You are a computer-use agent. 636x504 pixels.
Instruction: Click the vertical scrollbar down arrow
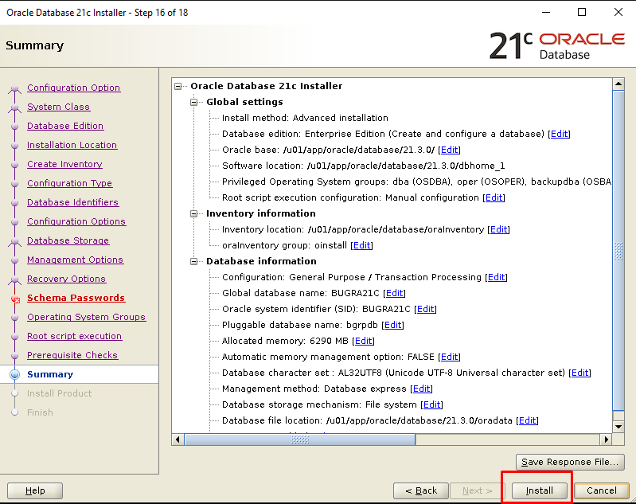coord(618,427)
